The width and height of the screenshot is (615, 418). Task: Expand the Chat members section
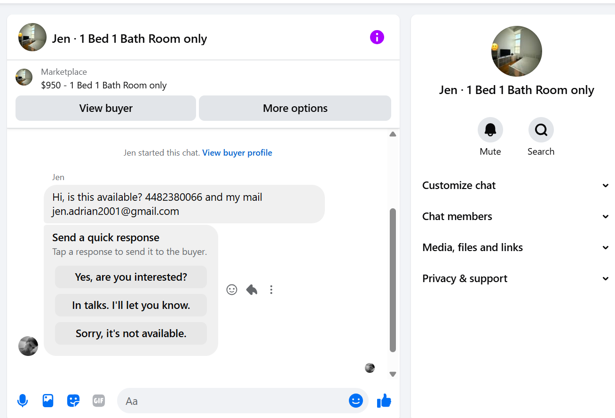pyautogui.click(x=516, y=216)
